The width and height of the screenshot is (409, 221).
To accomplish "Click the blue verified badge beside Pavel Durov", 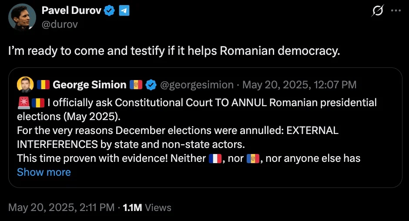I will pos(110,11).
